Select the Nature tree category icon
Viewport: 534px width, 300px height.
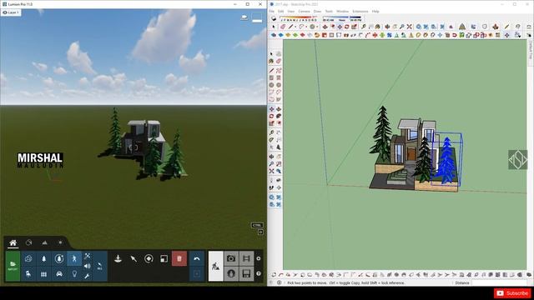tap(43, 258)
